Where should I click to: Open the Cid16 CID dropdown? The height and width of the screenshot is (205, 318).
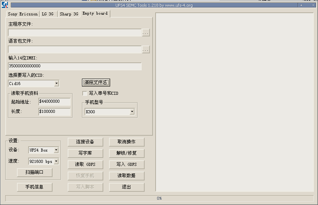[x=56, y=84]
